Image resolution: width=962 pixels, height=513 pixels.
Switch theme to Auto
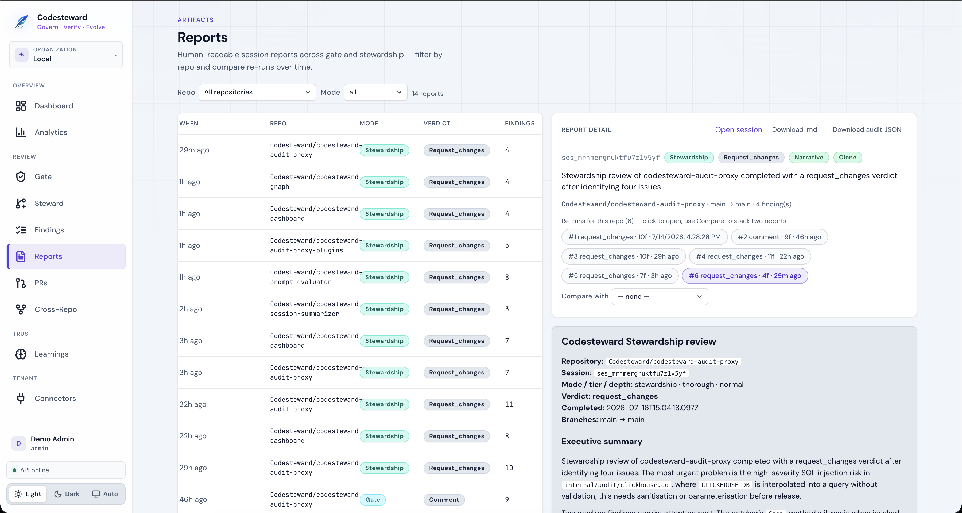tap(105, 494)
